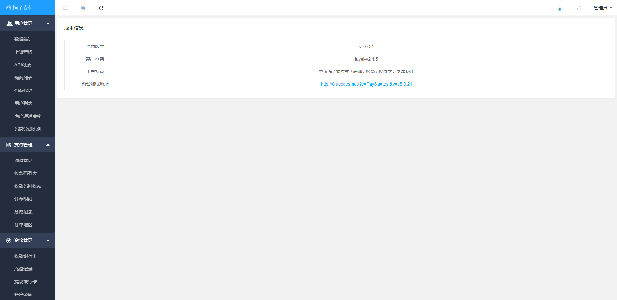Click the sidebar collapse icon in header
Screen dimensions: 617x300
coord(65,8)
